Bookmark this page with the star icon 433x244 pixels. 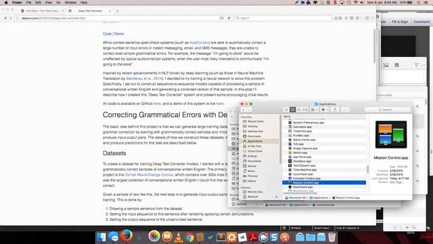coord(336,18)
